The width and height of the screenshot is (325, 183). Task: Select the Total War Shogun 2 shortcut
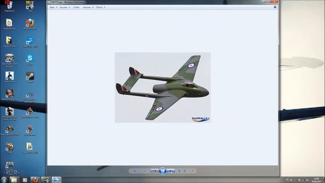click(x=9, y=131)
